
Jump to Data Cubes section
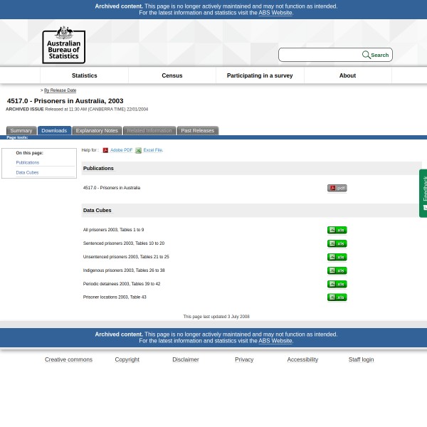pyautogui.click(x=27, y=172)
